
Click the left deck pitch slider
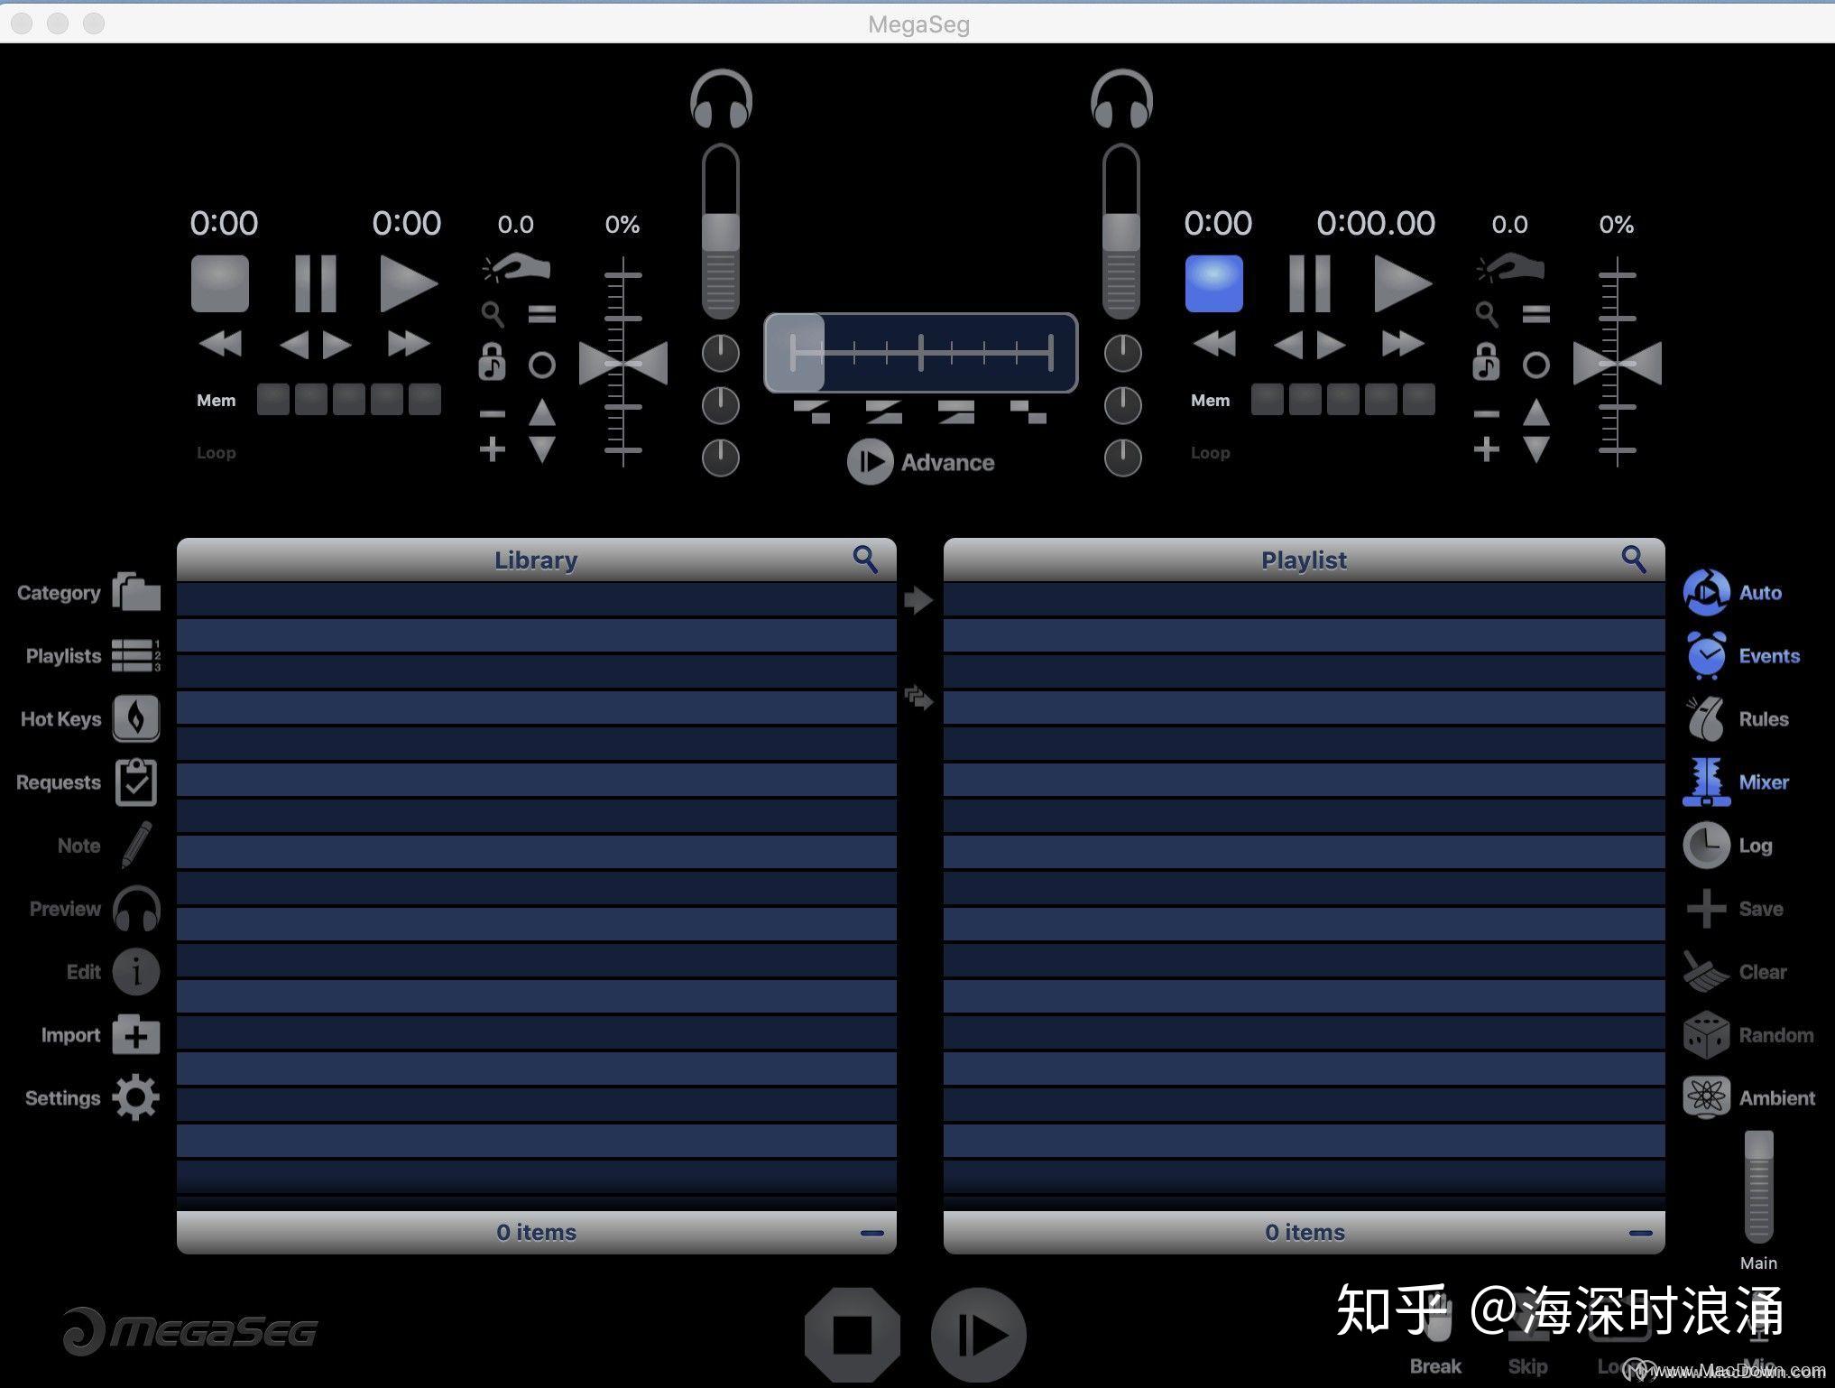tap(623, 363)
